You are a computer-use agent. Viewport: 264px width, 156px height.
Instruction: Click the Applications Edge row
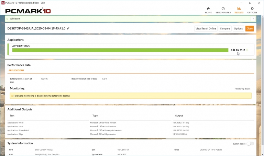click(131, 134)
